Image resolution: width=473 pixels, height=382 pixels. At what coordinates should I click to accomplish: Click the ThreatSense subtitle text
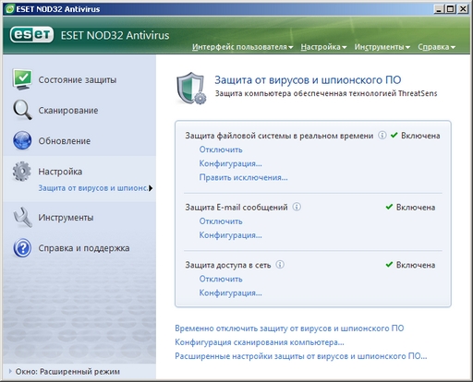(326, 93)
